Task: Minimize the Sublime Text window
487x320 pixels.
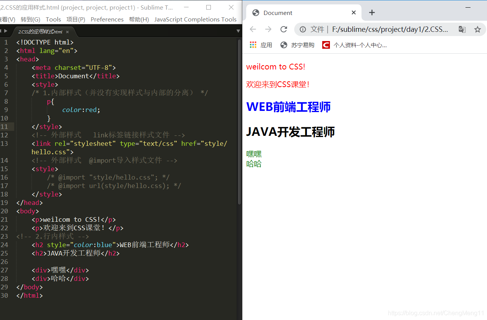Action: coord(186,7)
